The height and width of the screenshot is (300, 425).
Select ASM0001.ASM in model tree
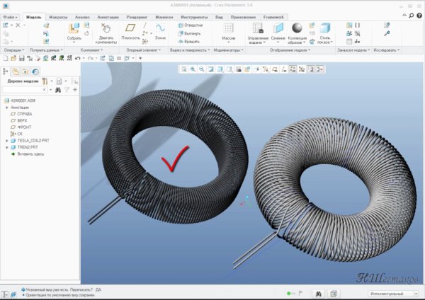(x=20, y=100)
